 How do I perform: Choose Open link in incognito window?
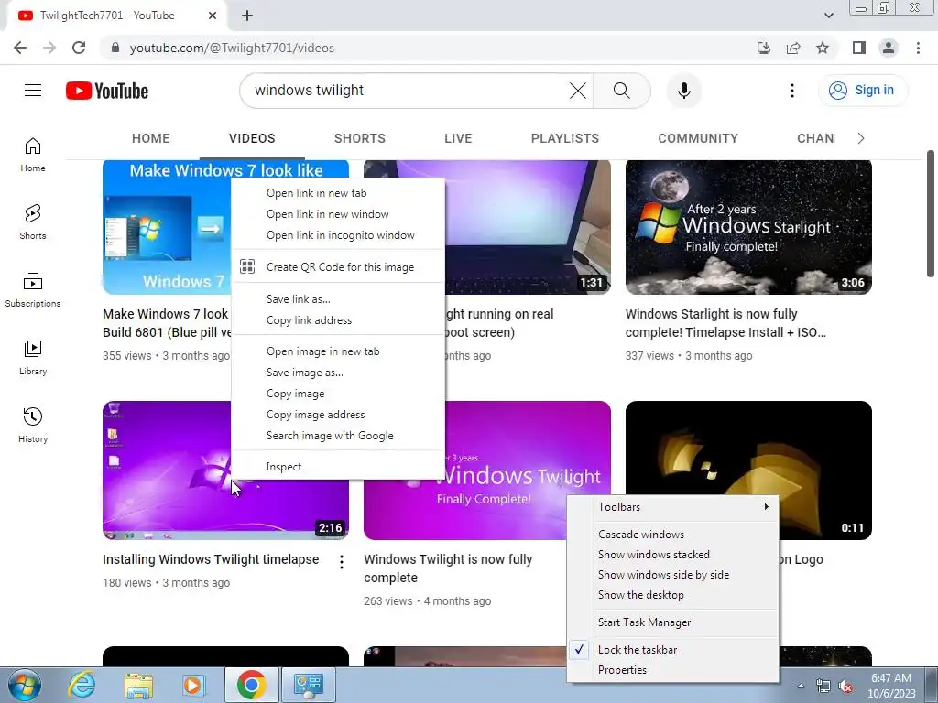pyautogui.click(x=338, y=235)
